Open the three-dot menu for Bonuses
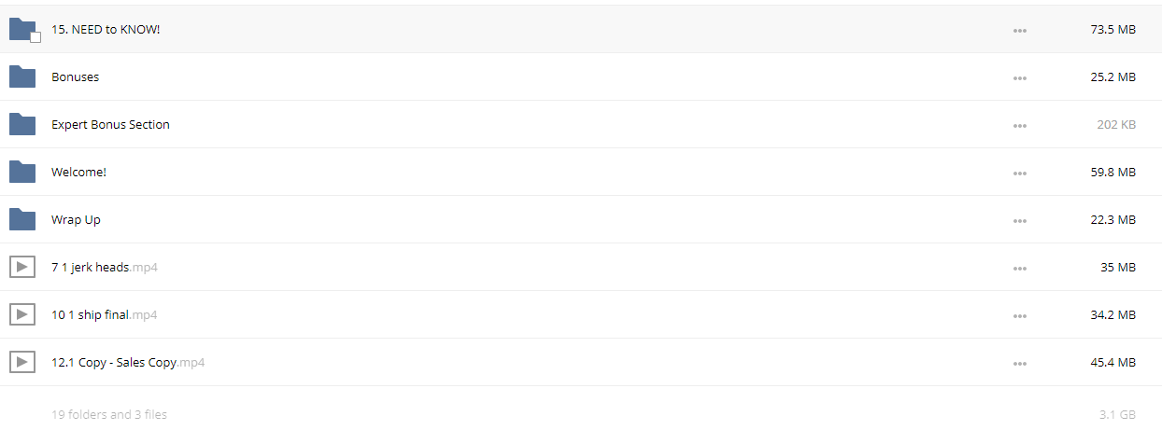1162x444 pixels. point(1019,78)
